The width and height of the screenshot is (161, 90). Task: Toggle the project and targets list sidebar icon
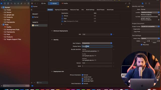point(32,10)
